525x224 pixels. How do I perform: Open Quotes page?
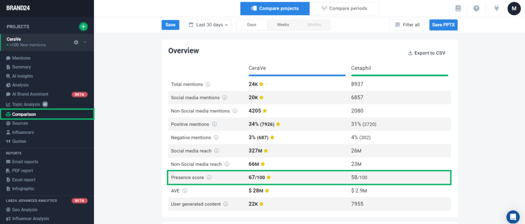tap(19, 141)
